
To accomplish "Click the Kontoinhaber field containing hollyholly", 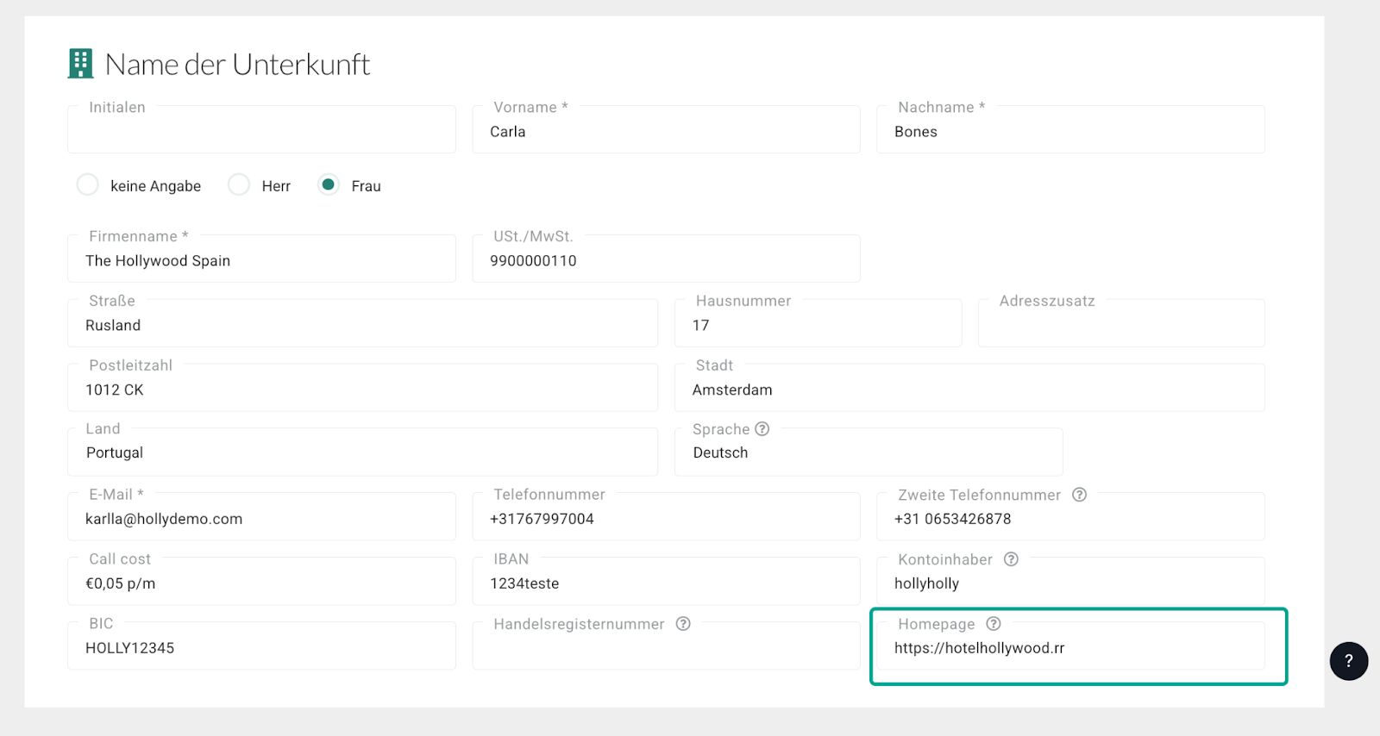I will [1070, 581].
